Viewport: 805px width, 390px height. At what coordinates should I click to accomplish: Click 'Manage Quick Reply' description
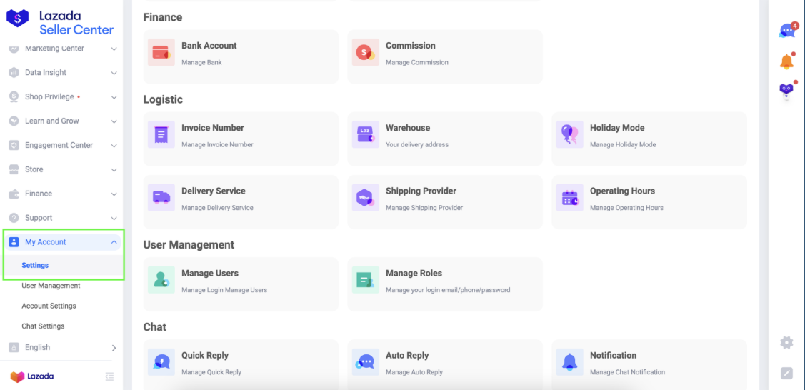[x=211, y=372]
